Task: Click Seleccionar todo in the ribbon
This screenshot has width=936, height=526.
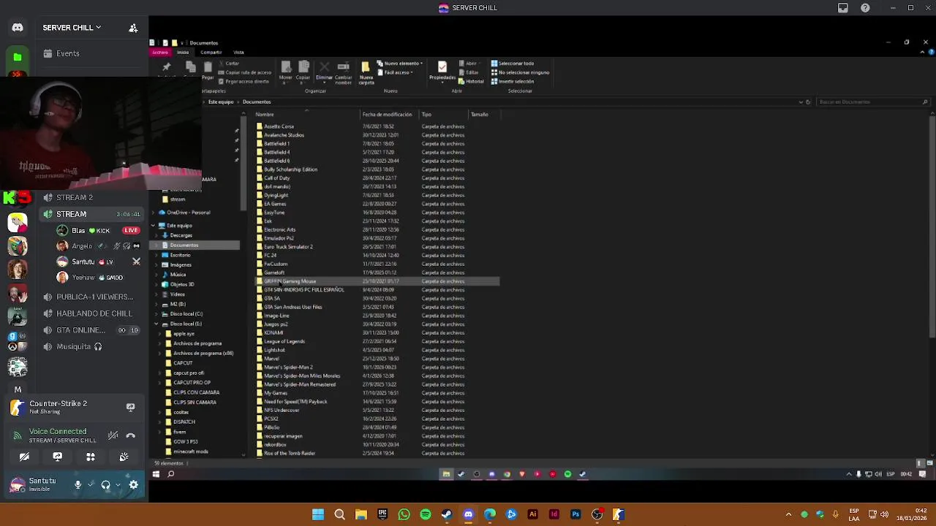Action: tap(512, 64)
